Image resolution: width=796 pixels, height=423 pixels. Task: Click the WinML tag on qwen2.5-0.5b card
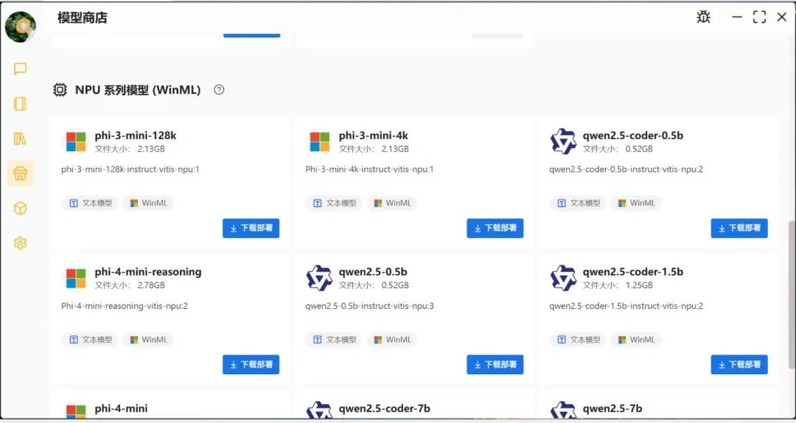pos(391,340)
